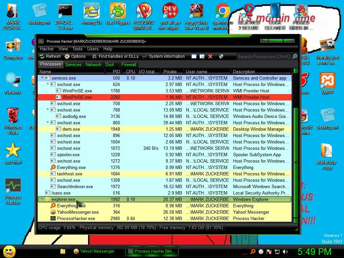Collapse the services.exe tree node

click(42, 78)
